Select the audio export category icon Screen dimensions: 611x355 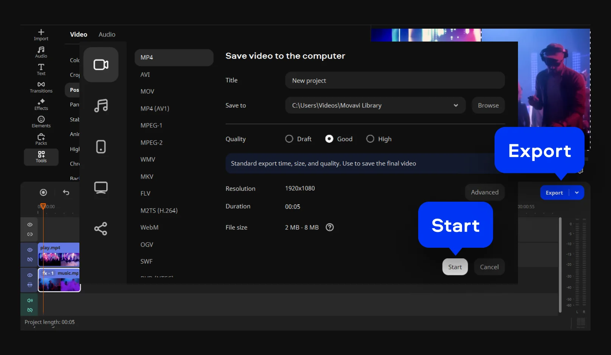(101, 106)
